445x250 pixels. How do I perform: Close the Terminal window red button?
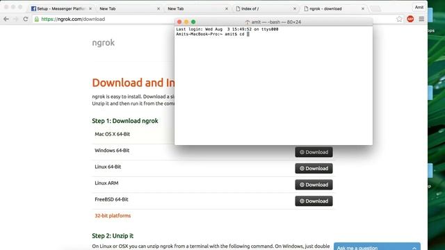(179, 22)
